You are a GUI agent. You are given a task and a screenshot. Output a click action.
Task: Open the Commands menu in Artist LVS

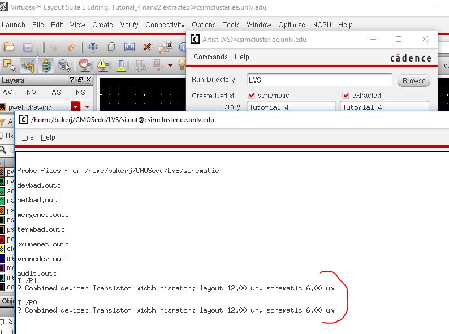click(x=210, y=57)
